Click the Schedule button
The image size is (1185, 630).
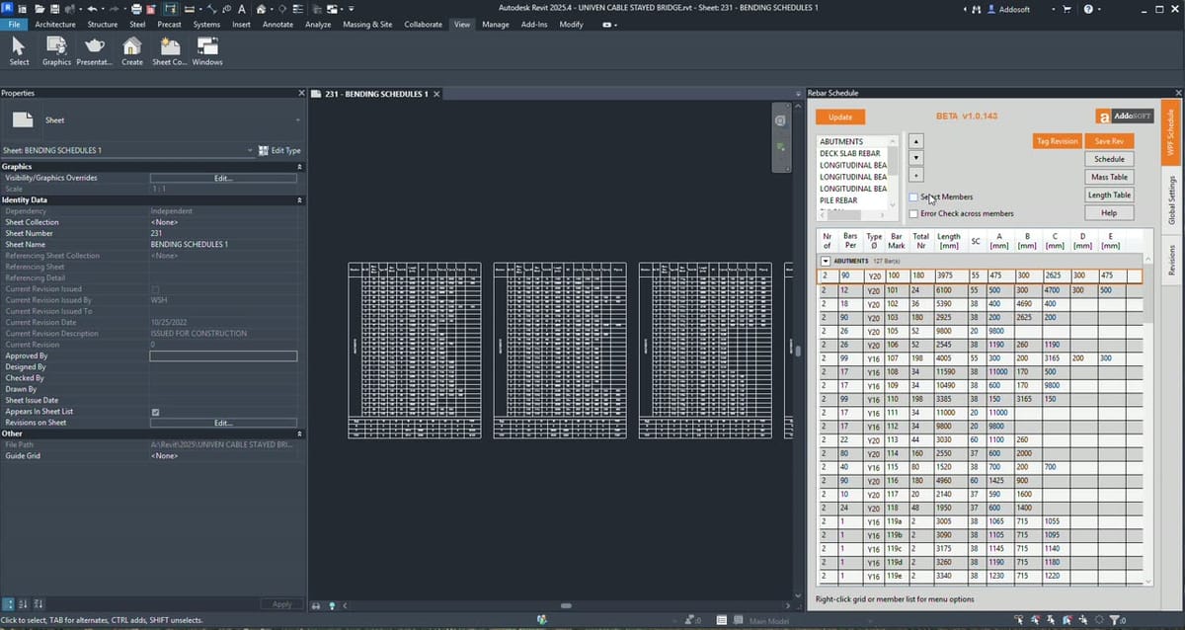tap(1110, 159)
